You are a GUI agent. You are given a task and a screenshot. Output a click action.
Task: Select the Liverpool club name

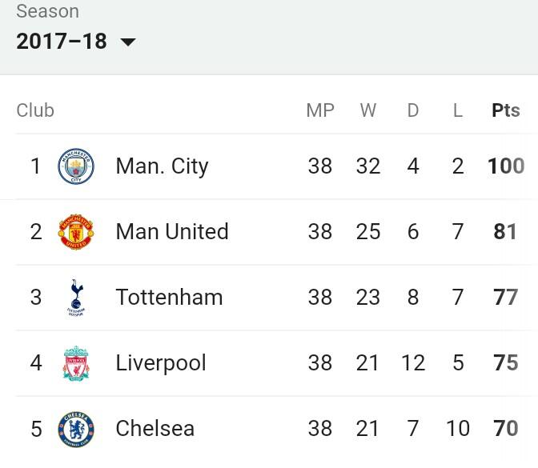[x=161, y=363]
